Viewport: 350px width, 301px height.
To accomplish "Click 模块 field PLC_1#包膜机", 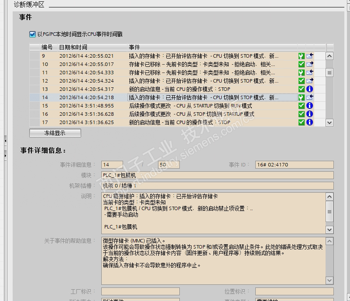I will pyautogui.click(x=217, y=175).
